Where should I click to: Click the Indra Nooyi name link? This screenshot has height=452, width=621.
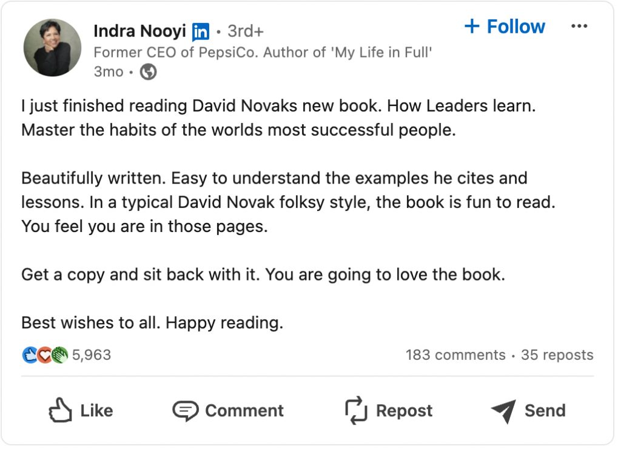pos(139,30)
